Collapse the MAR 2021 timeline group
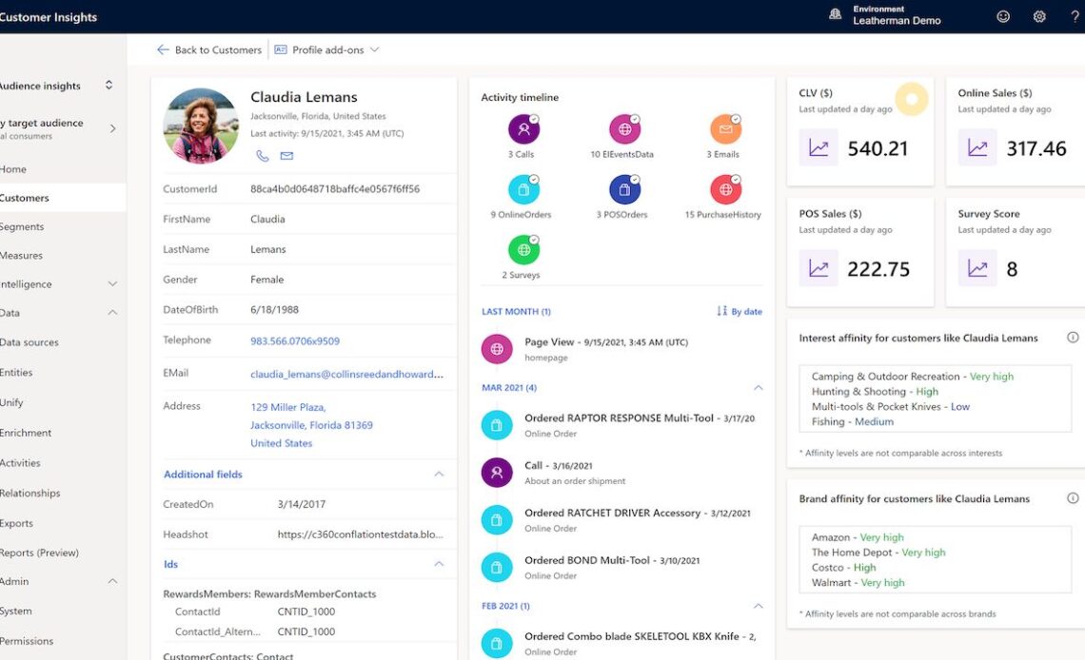The image size is (1085, 660). pyautogui.click(x=759, y=388)
